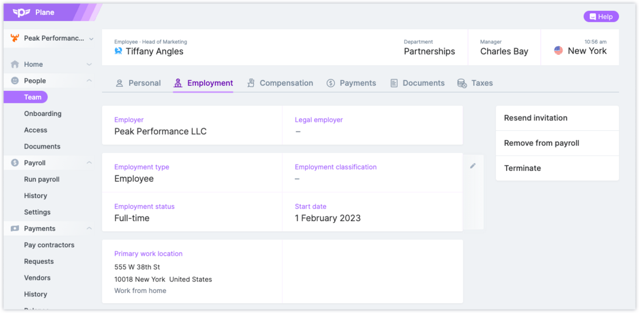Select the Employment tab
The width and height of the screenshot is (639, 313).
[x=203, y=83]
